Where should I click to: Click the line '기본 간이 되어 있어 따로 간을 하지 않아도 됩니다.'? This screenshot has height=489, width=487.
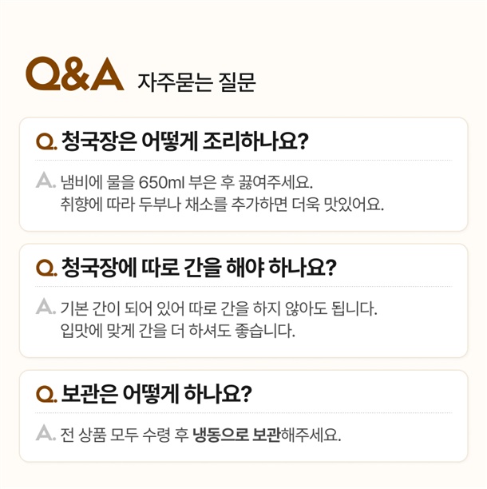(x=218, y=308)
